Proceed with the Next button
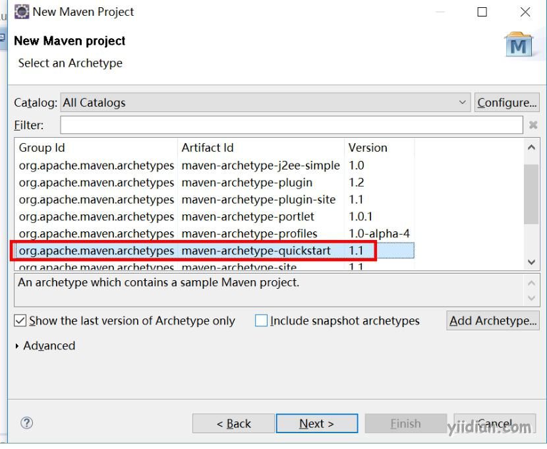 pos(317,423)
